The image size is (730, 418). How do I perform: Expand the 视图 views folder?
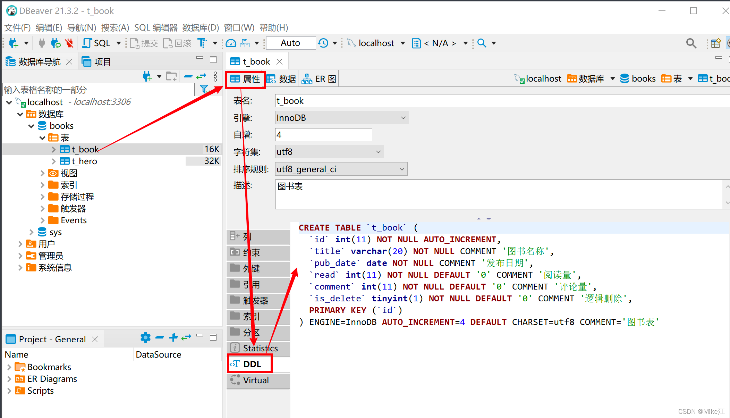click(x=42, y=173)
